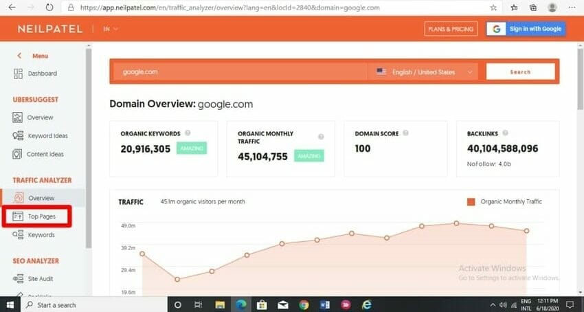Open the browser Favorites list icon

(514, 8)
